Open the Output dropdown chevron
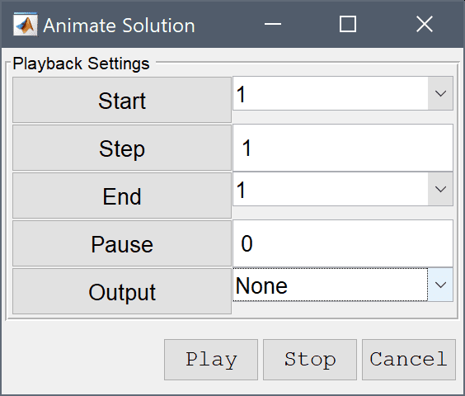Viewport: 465px width, 396px height. [x=440, y=285]
